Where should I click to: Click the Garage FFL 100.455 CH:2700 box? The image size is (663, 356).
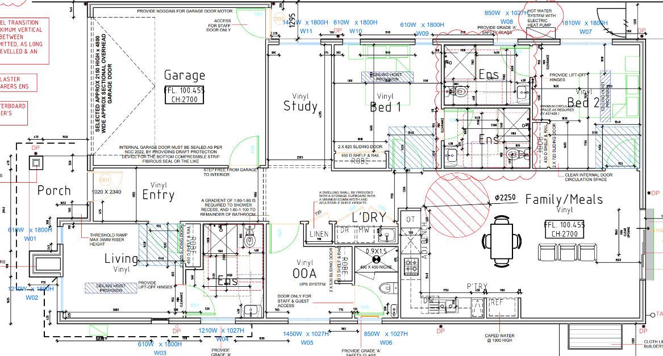tap(184, 95)
